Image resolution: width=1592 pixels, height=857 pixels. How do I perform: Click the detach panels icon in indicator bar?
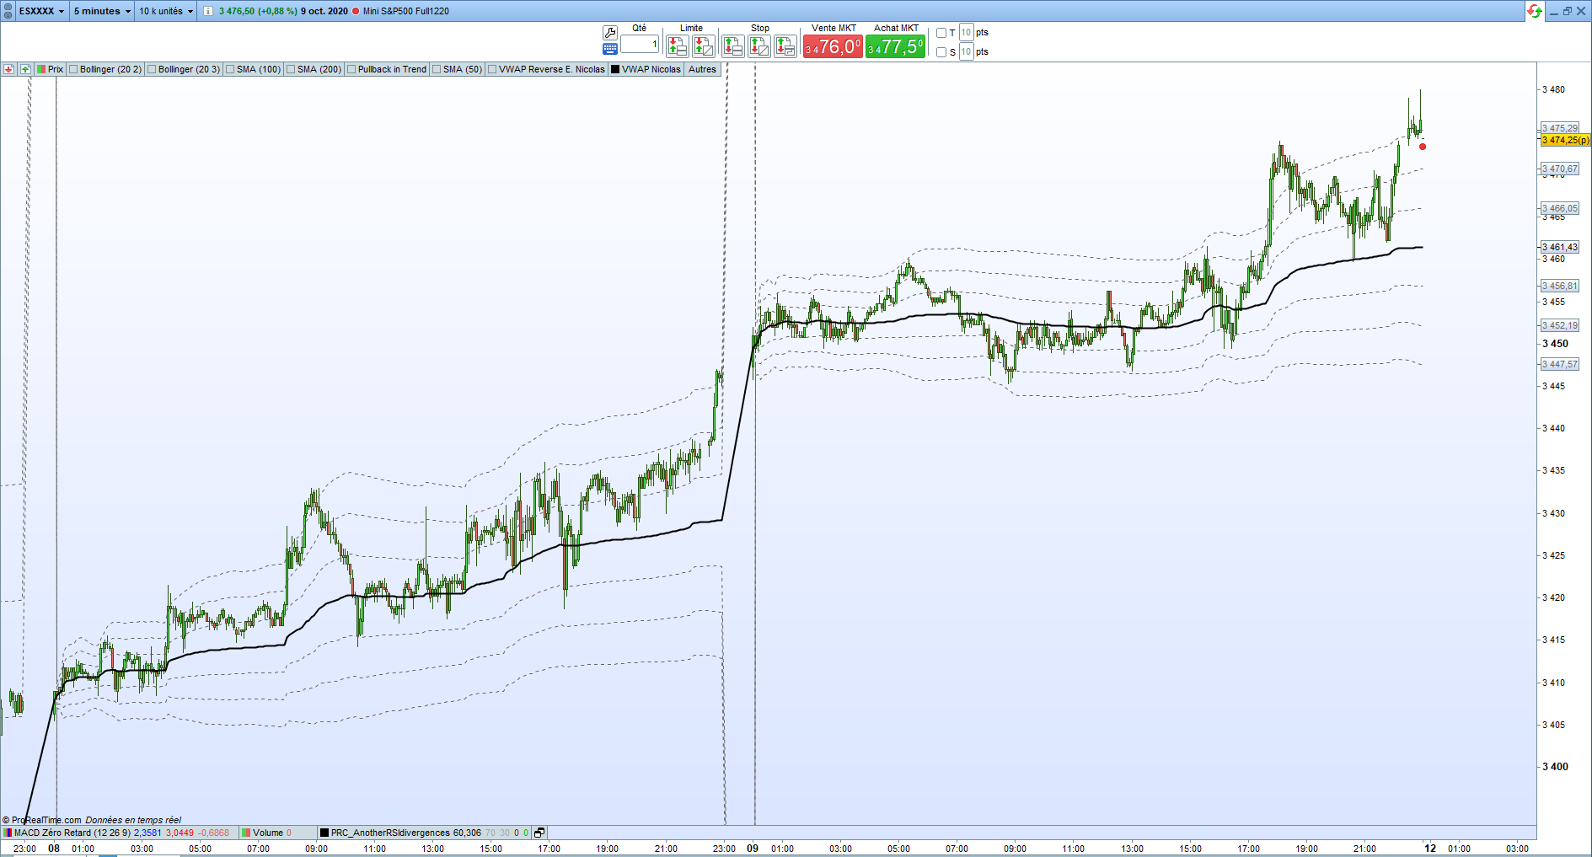(539, 833)
